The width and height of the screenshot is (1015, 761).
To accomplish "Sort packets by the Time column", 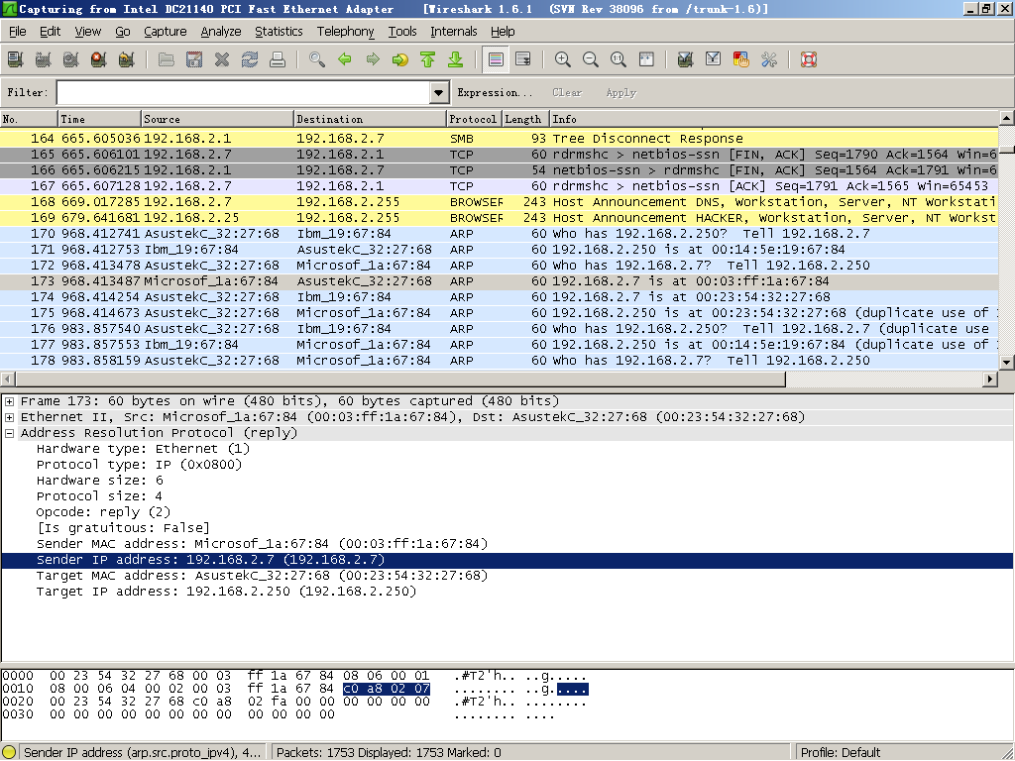I will coord(100,119).
